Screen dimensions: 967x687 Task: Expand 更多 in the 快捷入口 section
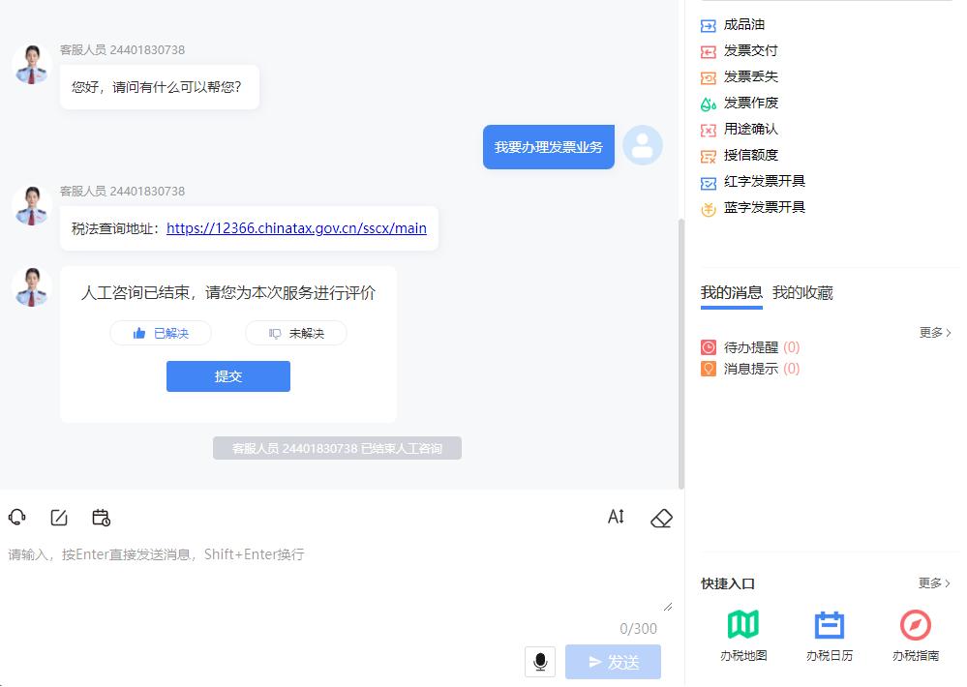[x=932, y=582]
